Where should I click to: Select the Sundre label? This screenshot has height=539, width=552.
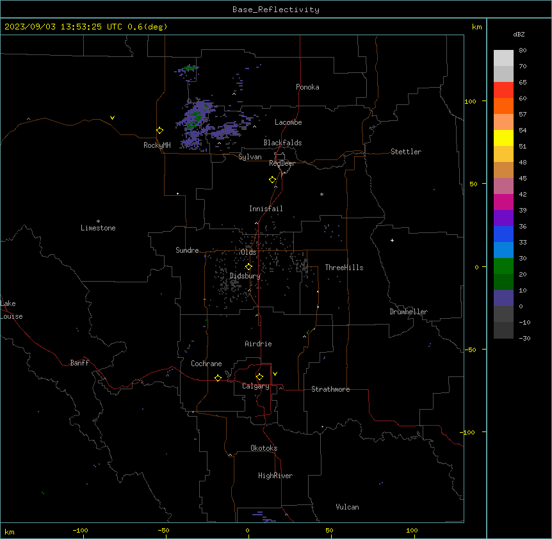(187, 250)
